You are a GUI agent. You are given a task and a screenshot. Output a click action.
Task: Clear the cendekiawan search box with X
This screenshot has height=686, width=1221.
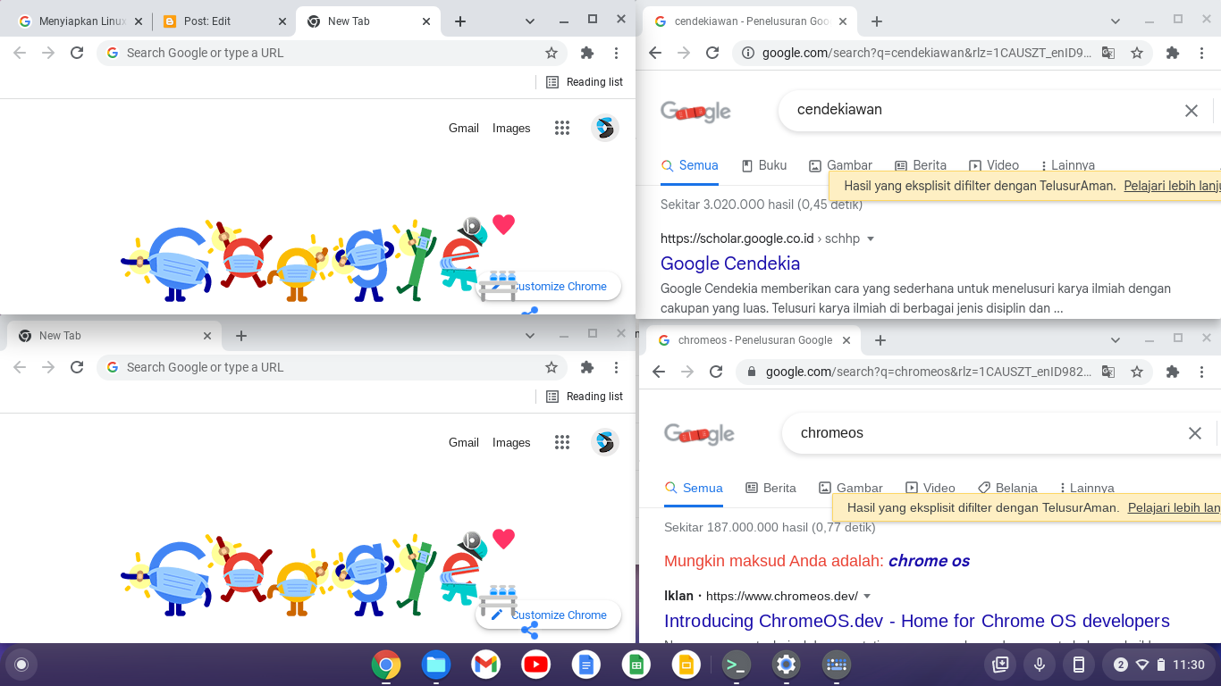tap(1192, 111)
